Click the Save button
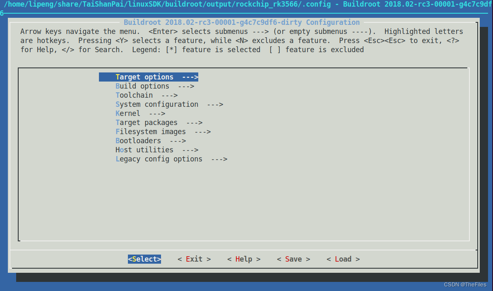This screenshot has width=493, height=291. (293, 259)
